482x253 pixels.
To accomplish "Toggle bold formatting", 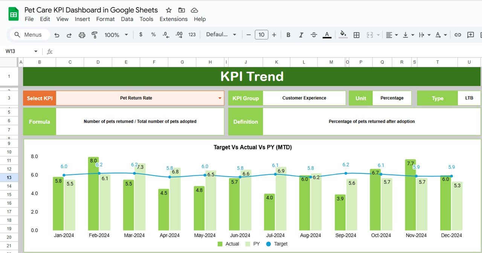I will [288, 35].
